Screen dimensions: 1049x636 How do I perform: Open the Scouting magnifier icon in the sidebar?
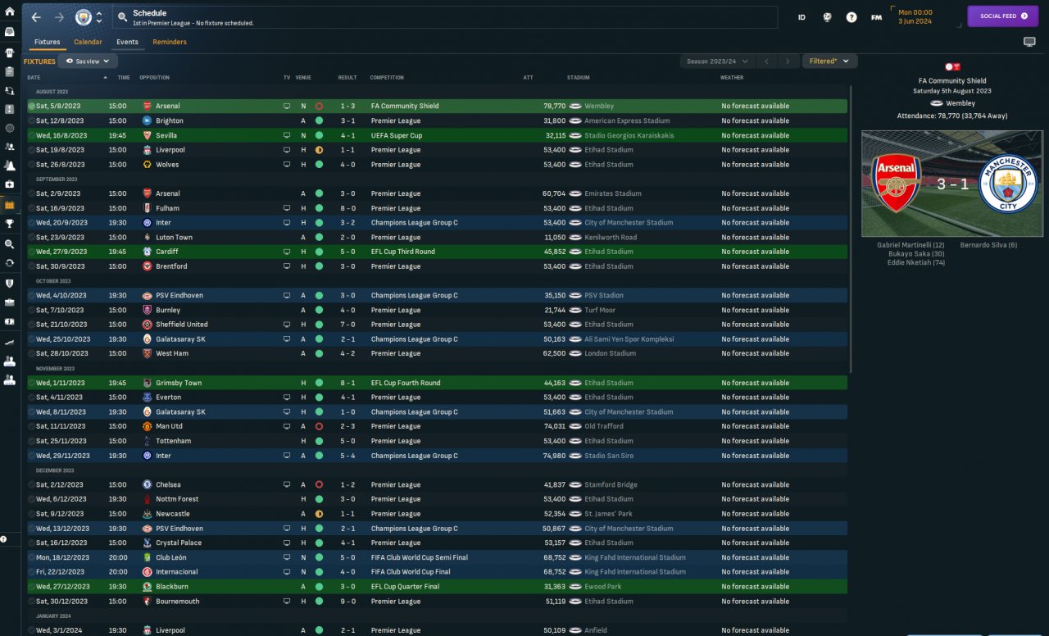click(x=10, y=243)
